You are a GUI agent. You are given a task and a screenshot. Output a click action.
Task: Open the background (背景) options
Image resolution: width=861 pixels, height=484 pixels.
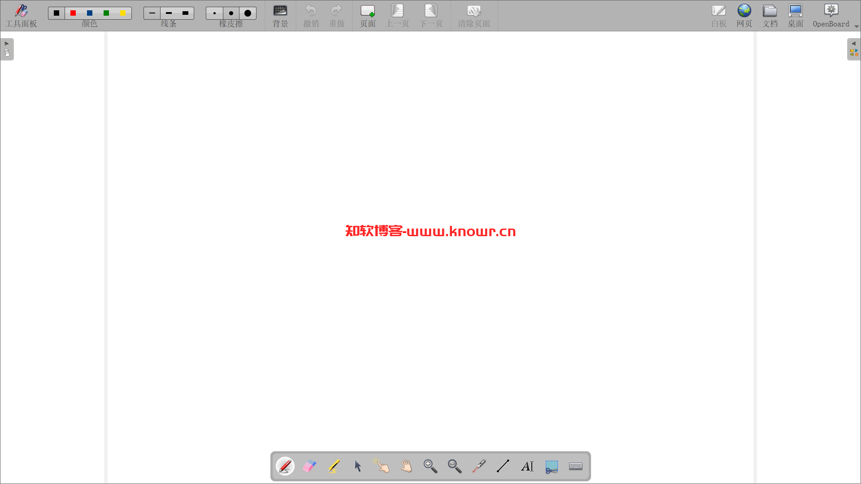click(x=280, y=16)
